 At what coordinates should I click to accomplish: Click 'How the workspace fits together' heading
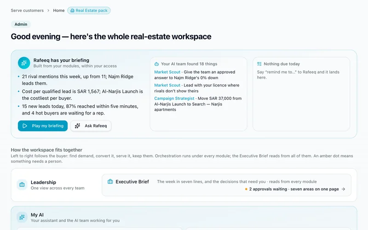click(46, 150)
